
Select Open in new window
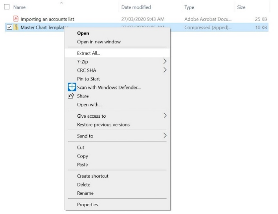pos(99,42)
